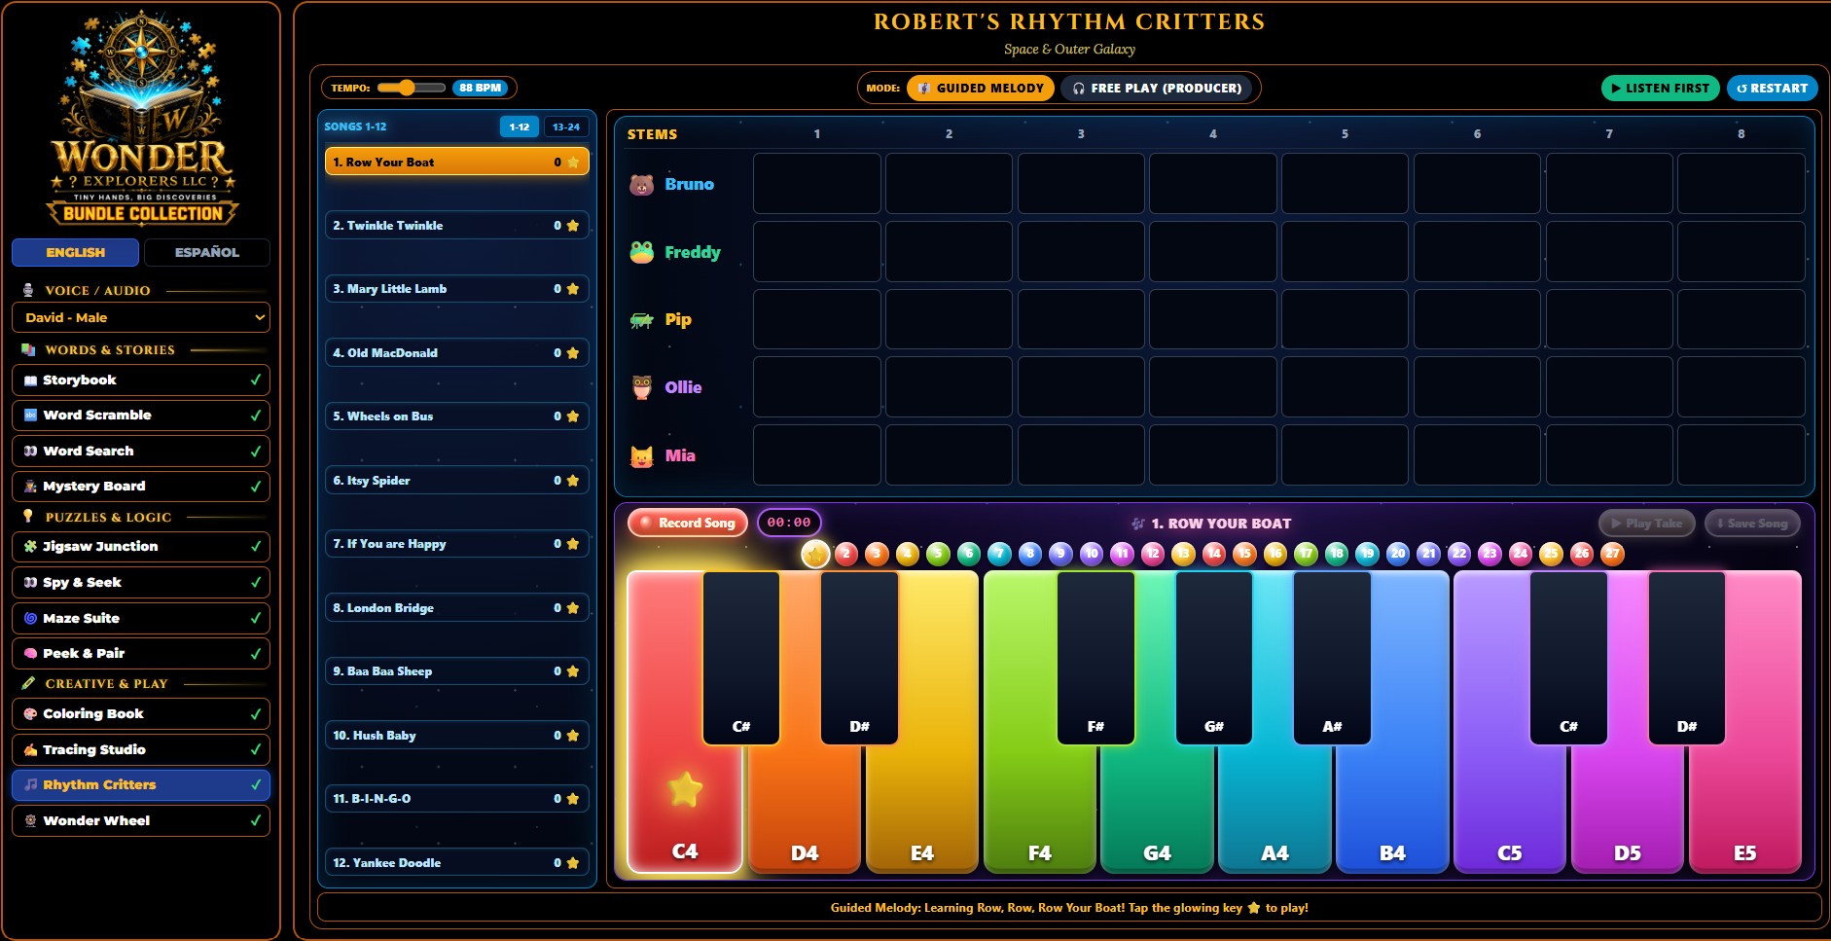Click note marker 5 in melody sequence
This screenshot has height=941, width=1831.
pos(938,554)
